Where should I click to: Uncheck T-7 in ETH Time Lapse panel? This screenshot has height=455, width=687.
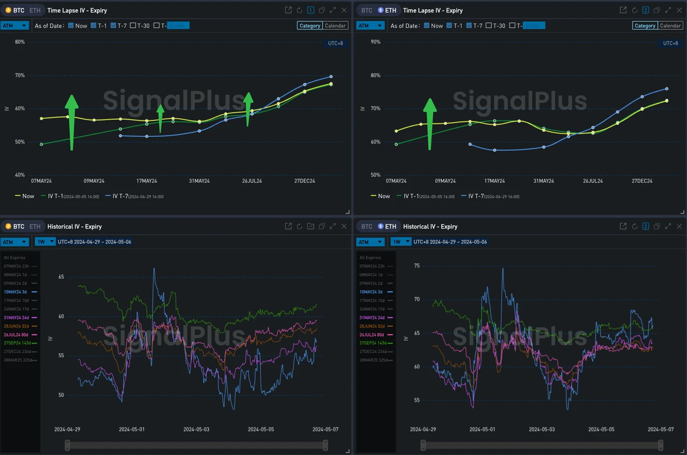tap(470, 26)
